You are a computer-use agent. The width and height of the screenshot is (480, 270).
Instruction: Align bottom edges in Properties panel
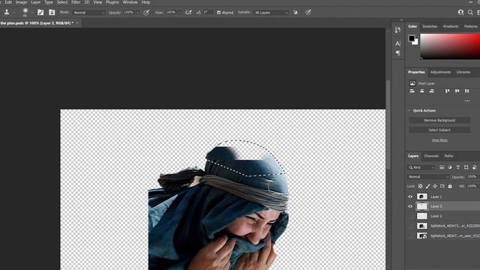pyautogui.click(x=466, y=91)
